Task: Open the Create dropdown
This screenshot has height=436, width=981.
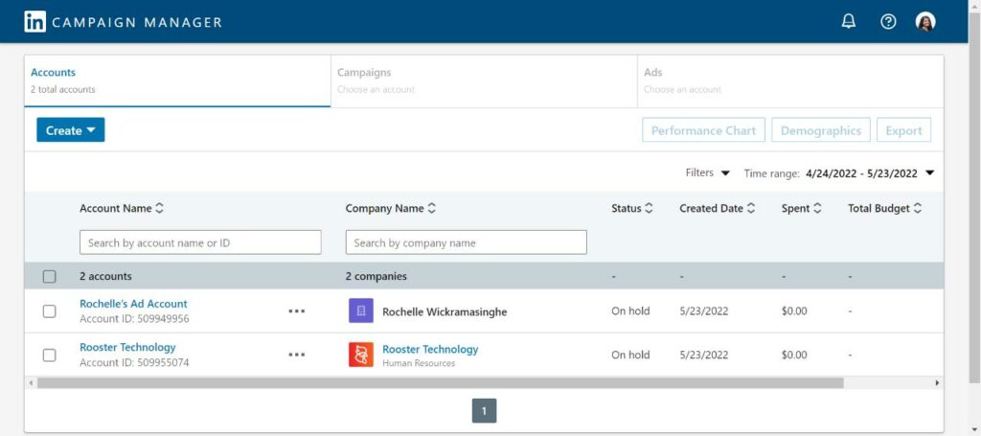Action: [x=71, y=130]
